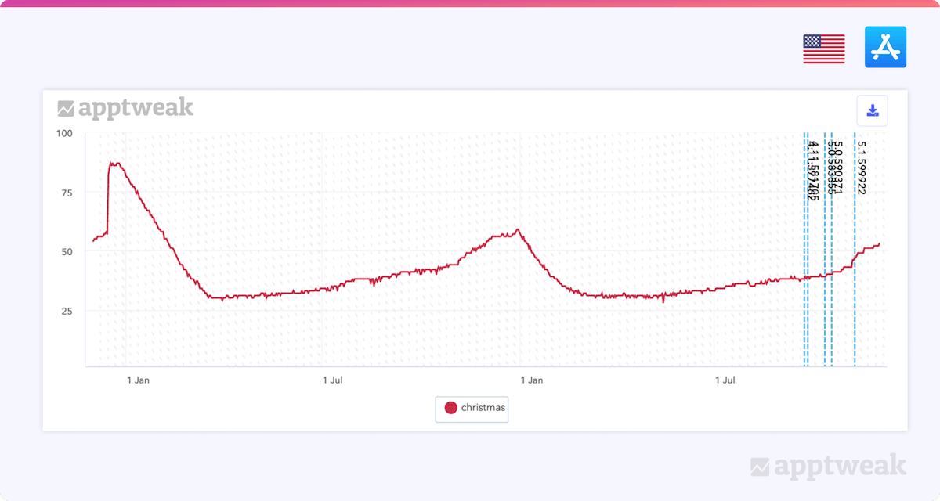Click the first 1 Jul x-axis label
This screenshot has width=940, height=501.
coord(334,380)
